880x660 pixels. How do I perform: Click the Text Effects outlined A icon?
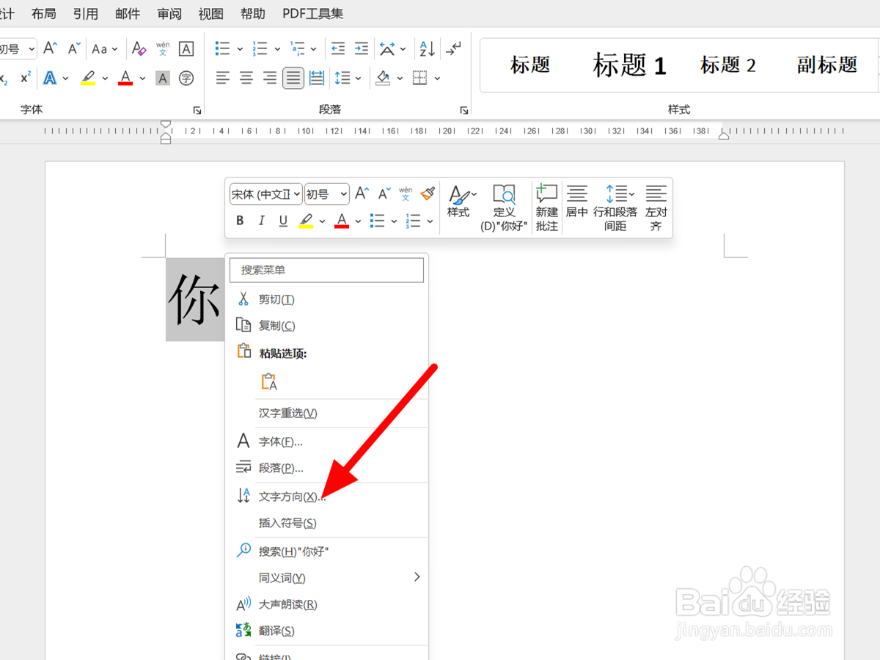(50, 78)
